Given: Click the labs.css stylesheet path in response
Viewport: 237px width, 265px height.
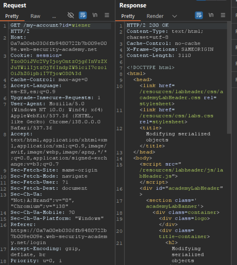Looking at the screenshot, I should tap(176, 116).
